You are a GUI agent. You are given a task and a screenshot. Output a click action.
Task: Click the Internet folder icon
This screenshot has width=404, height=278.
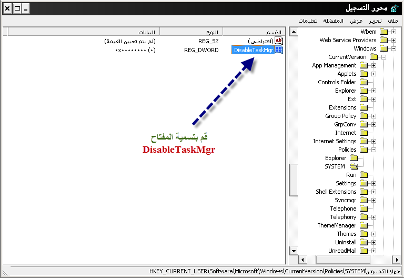coord(363,133)
